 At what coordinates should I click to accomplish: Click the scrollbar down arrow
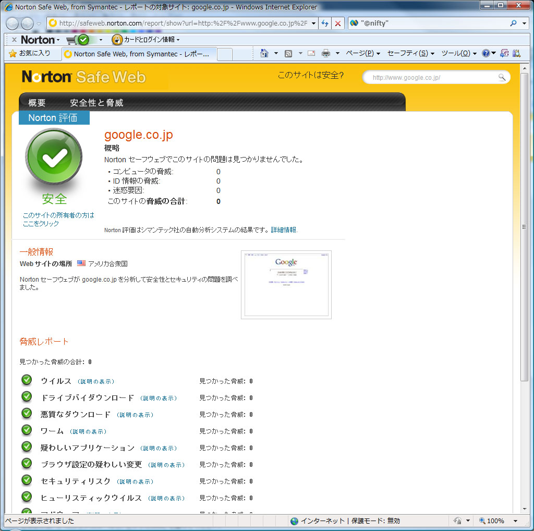pos(525,509)
